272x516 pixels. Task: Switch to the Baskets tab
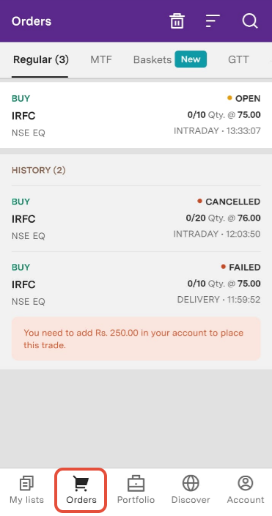pos(152,59)
